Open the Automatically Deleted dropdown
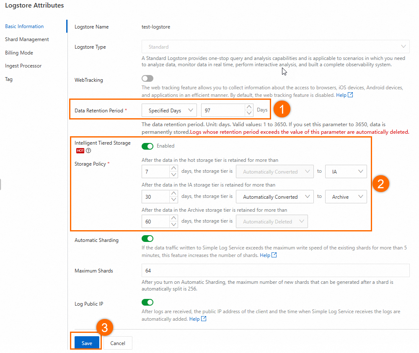This screenshot has height=353, width=419. pyautogui.click(x=272, y=221)
